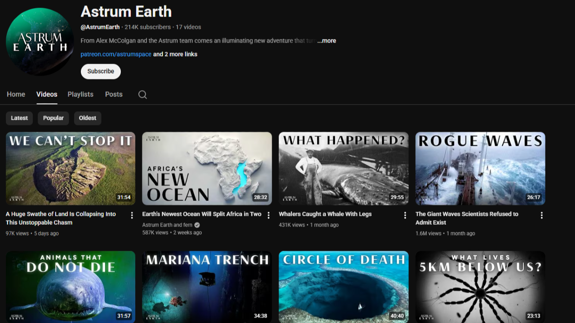Click the verified badge next to fern
Viewport: 575px width, 323px height.
pos(198,225)
